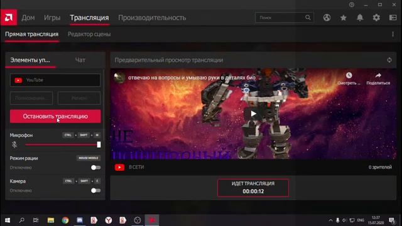Open Action Center notification icon
402x226 pixels.
[392, 220]
